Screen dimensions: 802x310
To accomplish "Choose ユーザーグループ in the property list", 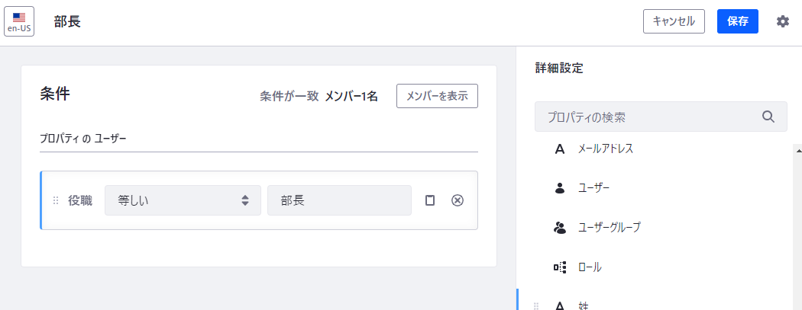I will (x=609, y=227).
